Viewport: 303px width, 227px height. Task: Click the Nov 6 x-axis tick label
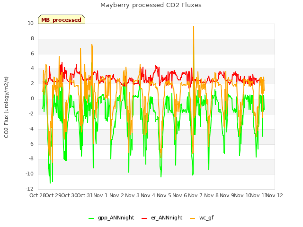coord(179,195)
